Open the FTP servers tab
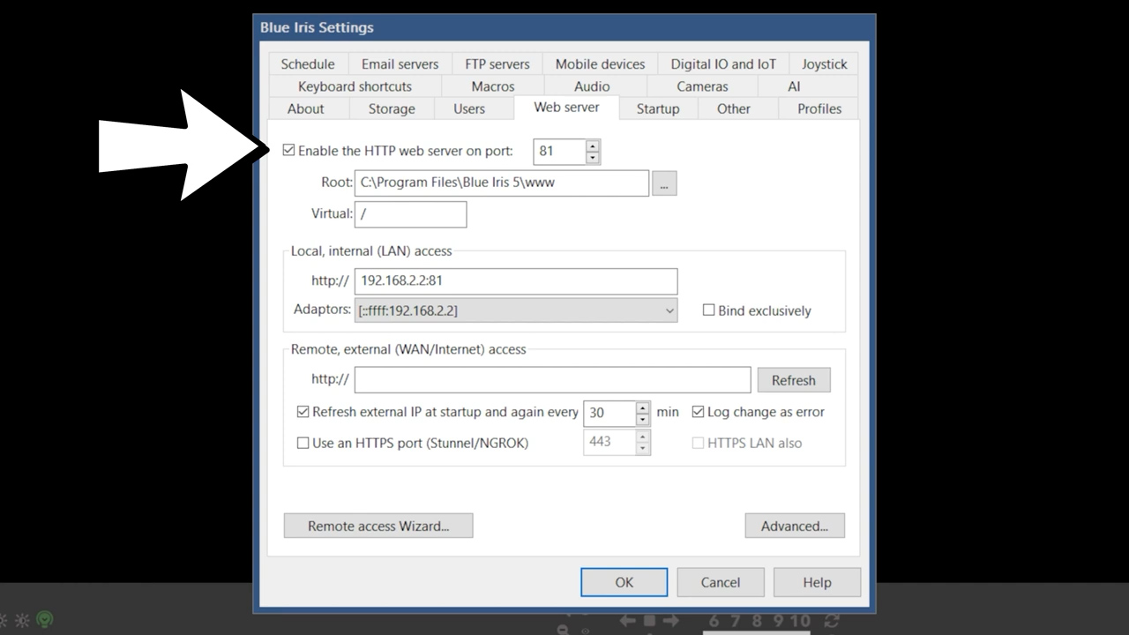Viewport: 1129px width, 635px height. 497,63
